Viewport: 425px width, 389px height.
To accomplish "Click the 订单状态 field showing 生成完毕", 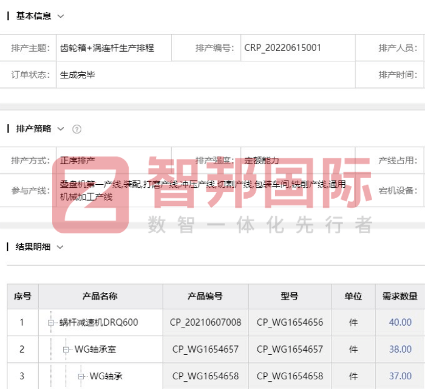I will click(114, 75).
